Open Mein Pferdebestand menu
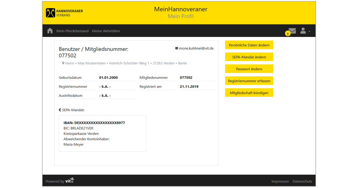The height and width of the screenshot is (188, 357). coord(72,31)
